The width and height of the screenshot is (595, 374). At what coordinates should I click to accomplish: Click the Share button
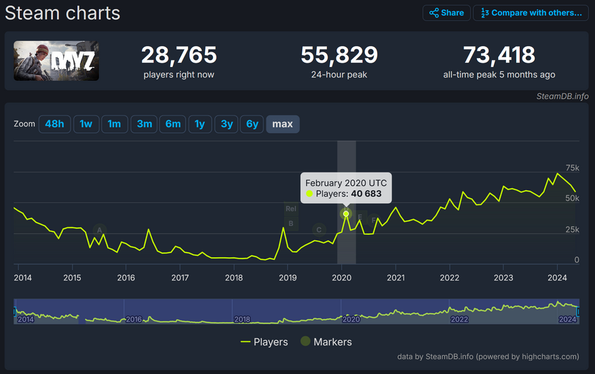pyautogui.click(x=446, y=13)
